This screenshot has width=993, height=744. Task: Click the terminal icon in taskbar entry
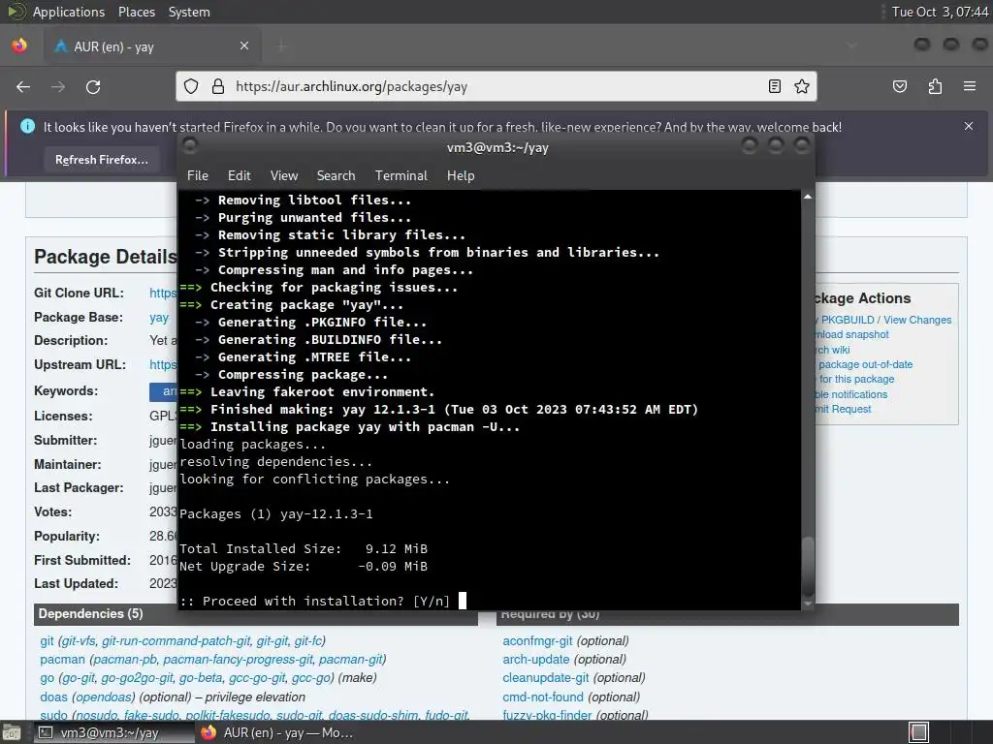(x=46, y=732)
